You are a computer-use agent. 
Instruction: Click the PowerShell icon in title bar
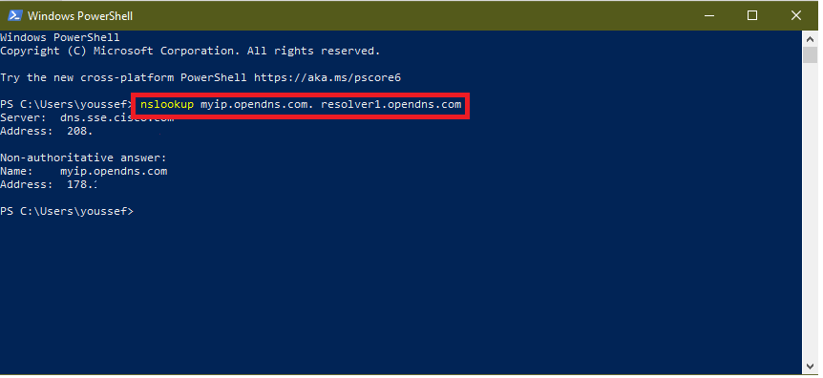click(x=14, y=15)
